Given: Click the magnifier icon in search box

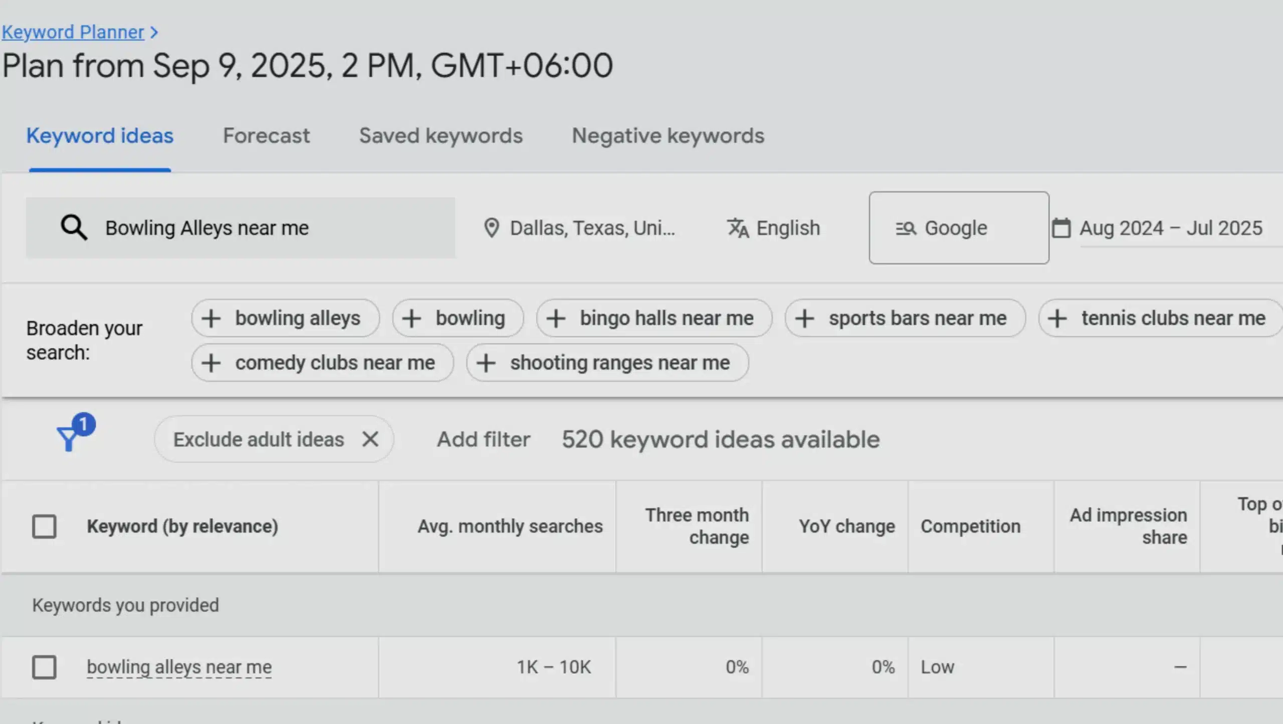Looking at the screenshot, I should [74, 228].
